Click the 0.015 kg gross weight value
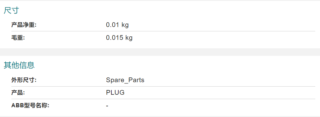This screenshot has height=117, width=320. pyautogui.click(x=119, y=38)
